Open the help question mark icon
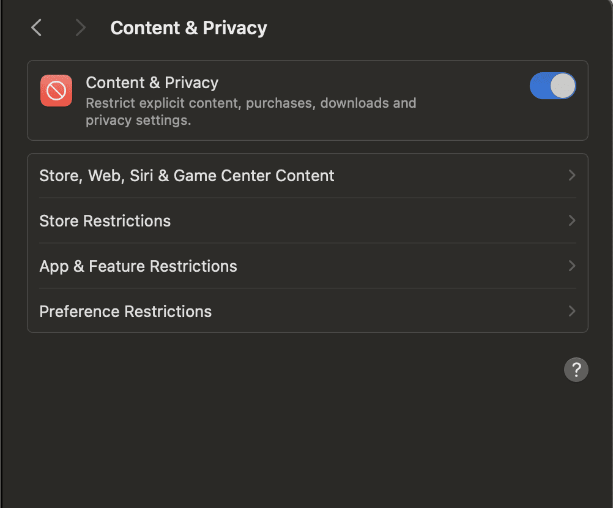The width and height of the screenshot is (613, 508). tap(576, 369)
